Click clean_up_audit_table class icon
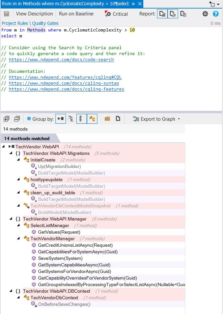This screenshot has height=314, width=223. coord(27,193)
